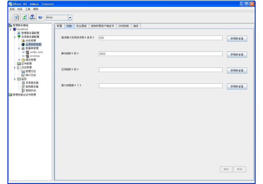Click 获得缺省值 button beside 操作超时
Screen dimensions: 263x184
tap(237, 55)
